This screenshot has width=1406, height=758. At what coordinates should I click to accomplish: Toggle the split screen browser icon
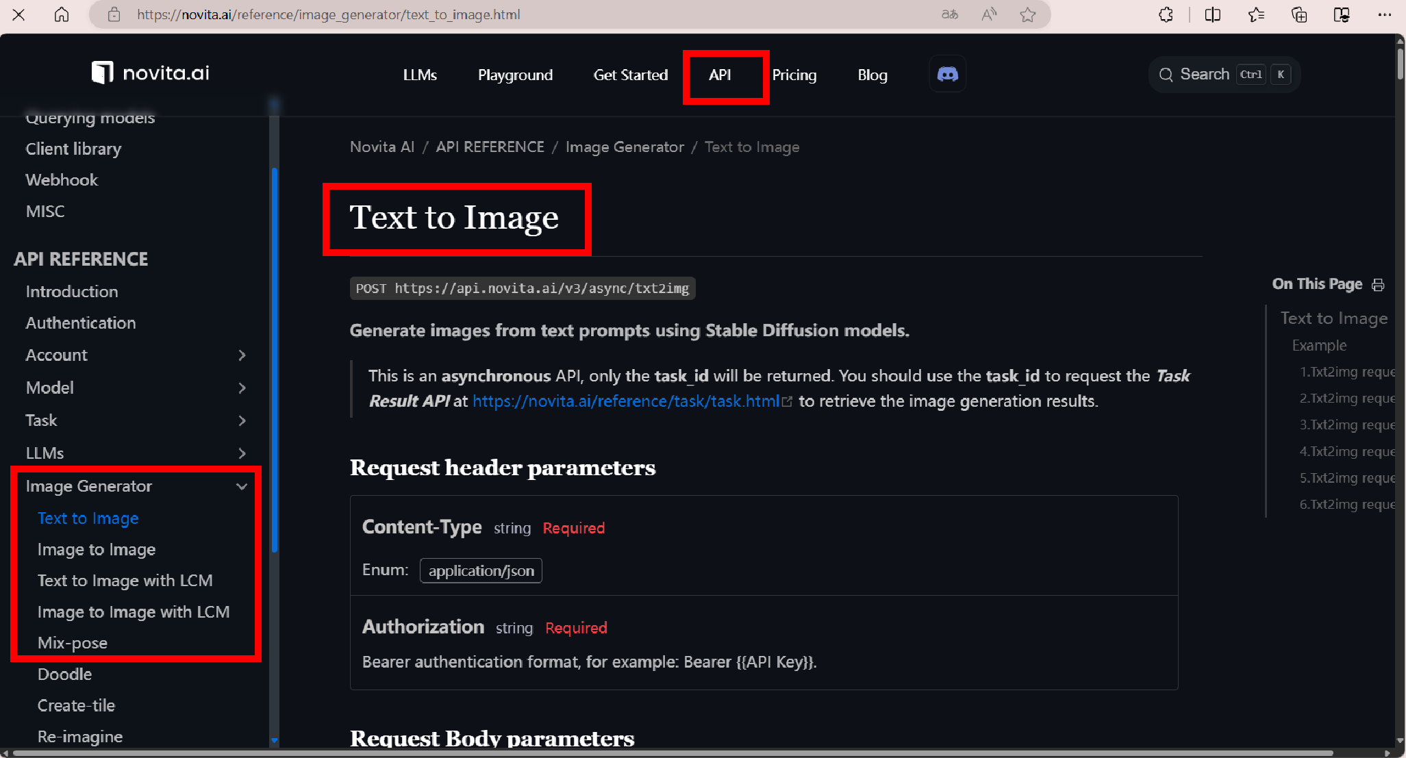point(1212,14)
